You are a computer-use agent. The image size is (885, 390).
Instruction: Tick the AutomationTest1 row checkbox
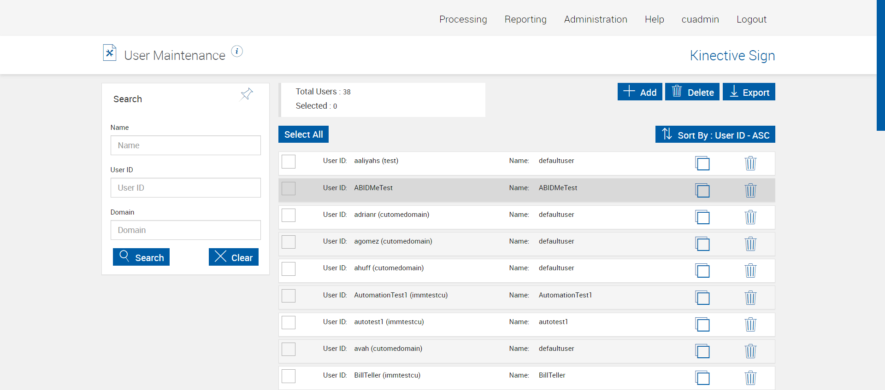(289, 296)
